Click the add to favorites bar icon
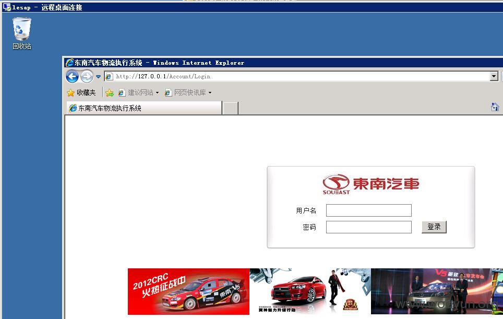This screenshot has height=319, width=503. [x=110, y=93]
